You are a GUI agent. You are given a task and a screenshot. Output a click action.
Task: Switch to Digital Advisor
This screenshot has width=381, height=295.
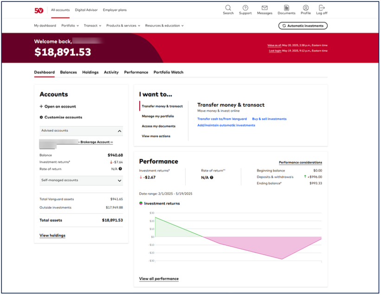pos(86,10)
